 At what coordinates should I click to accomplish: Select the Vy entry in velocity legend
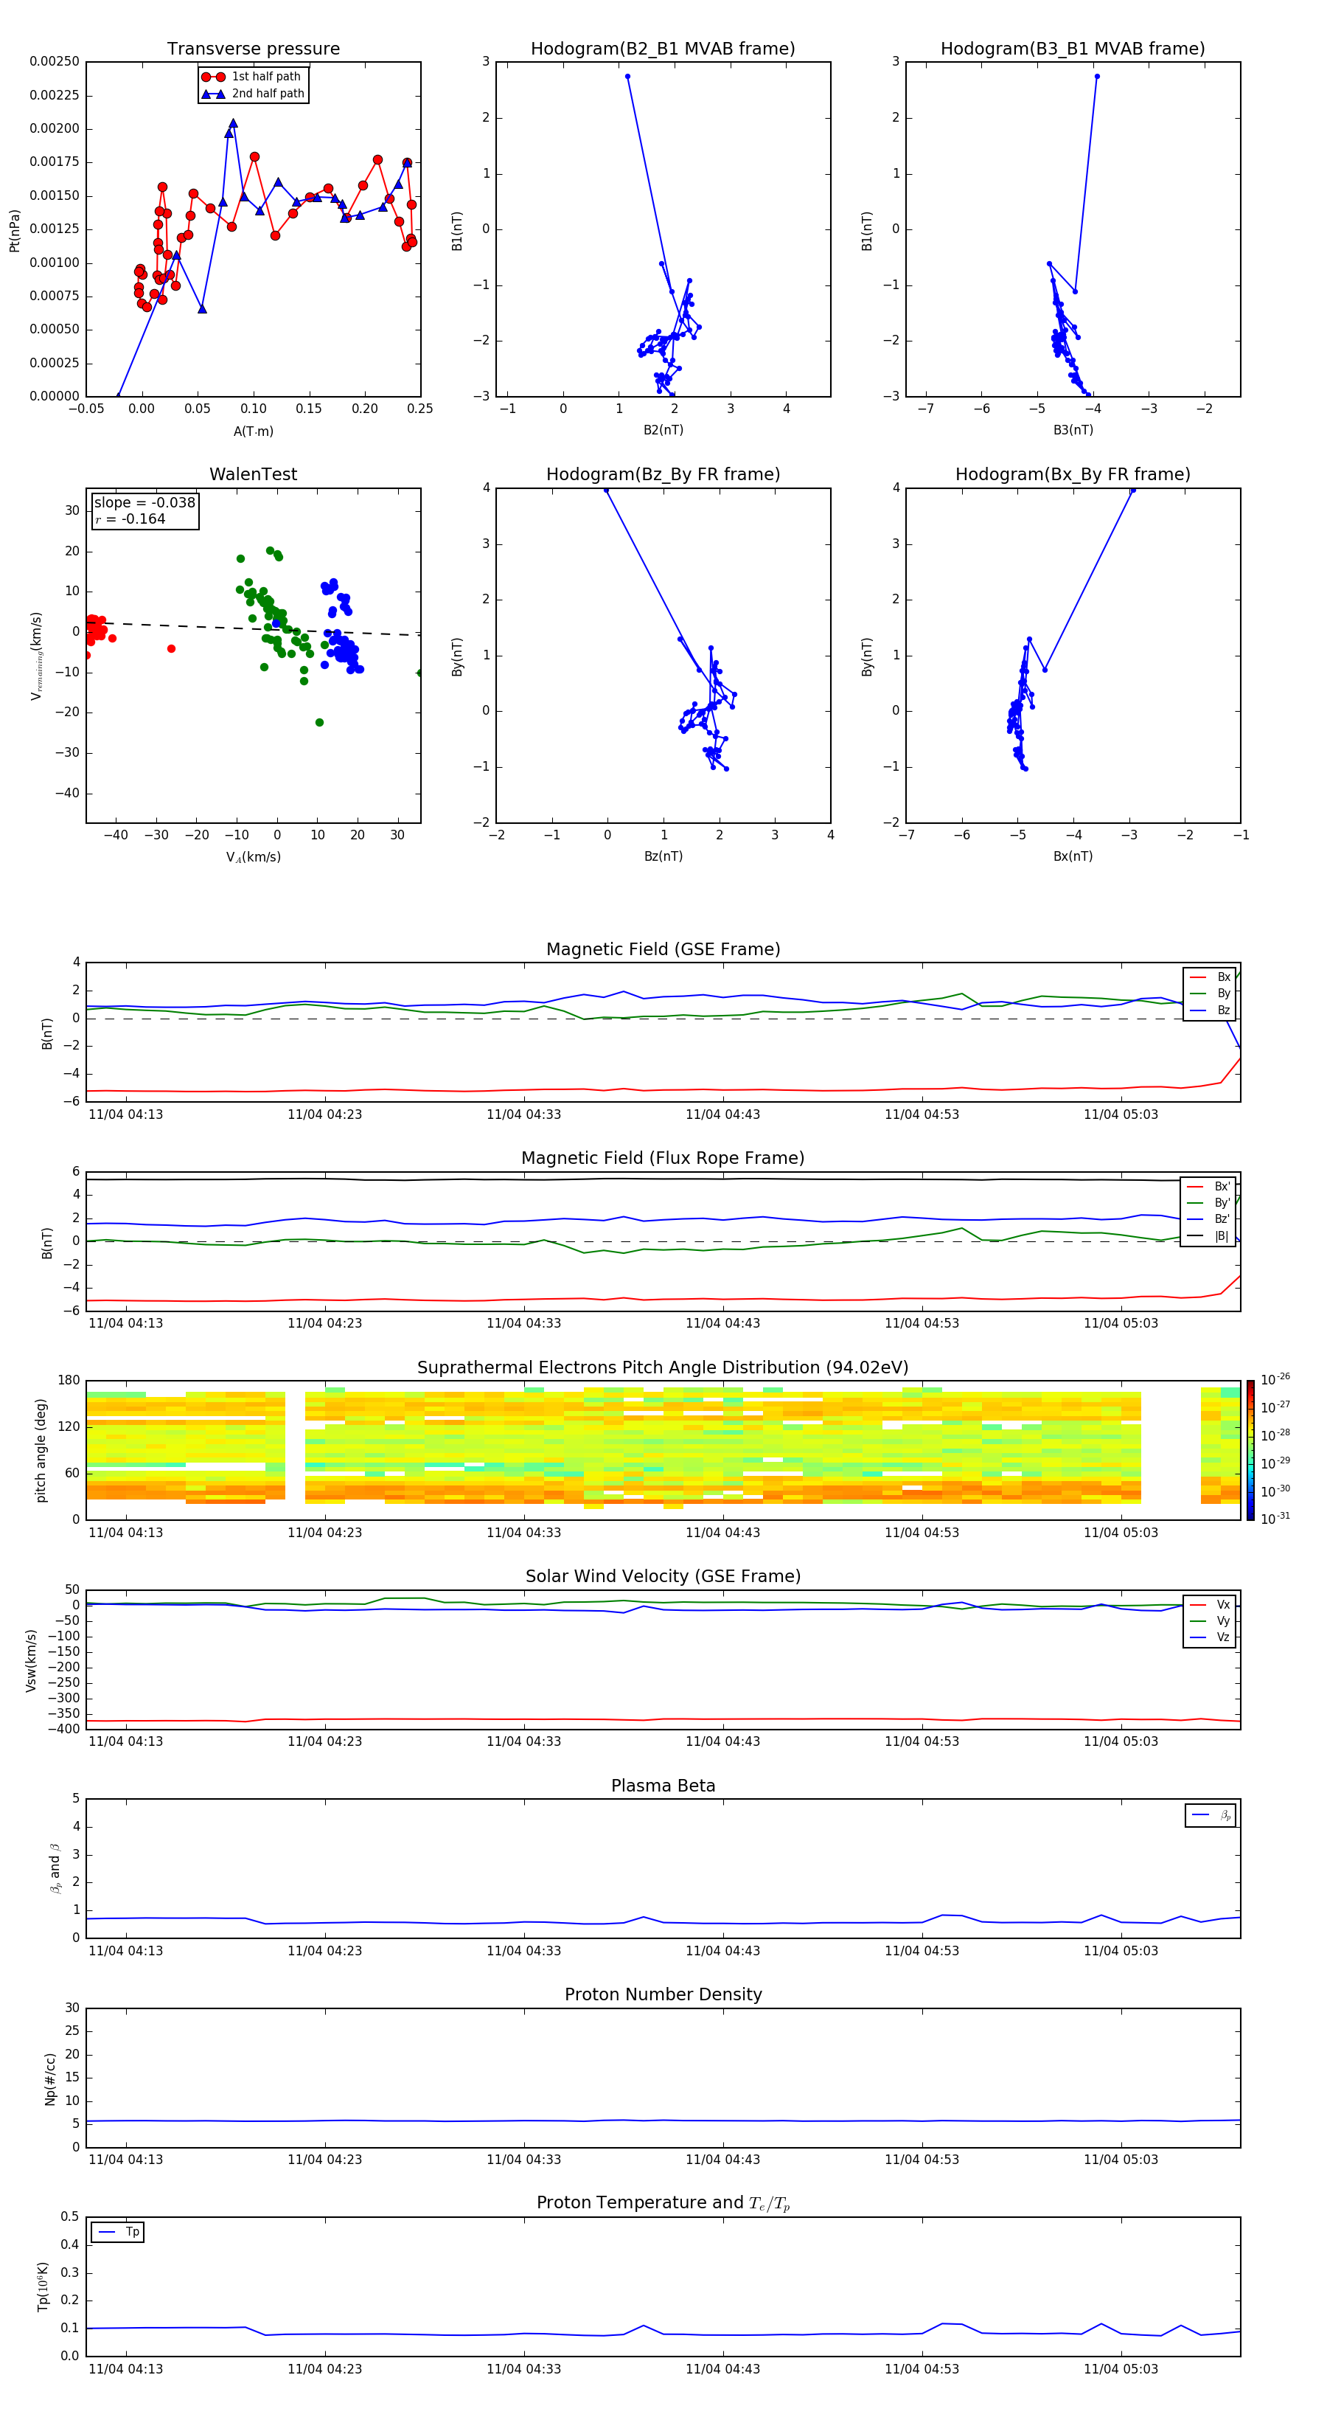(x=1210, y=1621)
